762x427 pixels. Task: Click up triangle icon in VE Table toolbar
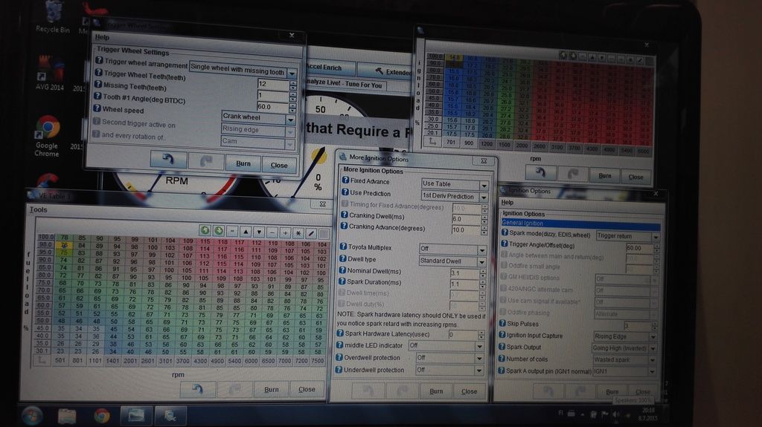[246, 232]
